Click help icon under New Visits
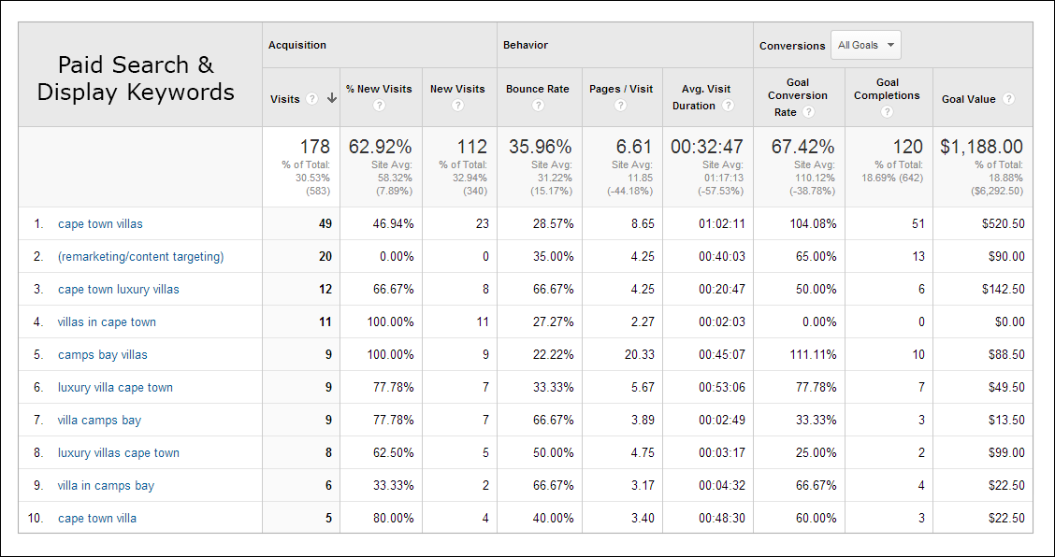The height and width of the screenshot is (557, 1055). [457, 106]
